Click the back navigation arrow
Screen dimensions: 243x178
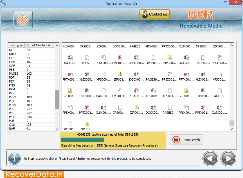pyautogui.click(x=210, y=158)
